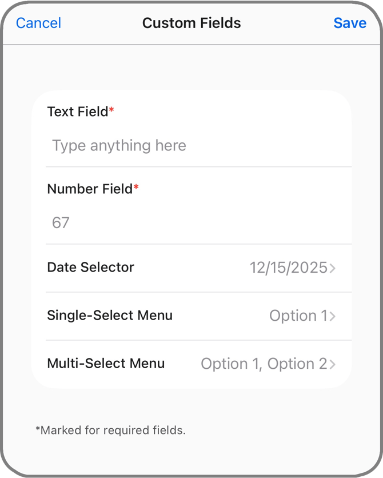The width and height of the screenshot is (383, 478).
Task: Open the Date Selector chevron arrow
Action: 333,268
